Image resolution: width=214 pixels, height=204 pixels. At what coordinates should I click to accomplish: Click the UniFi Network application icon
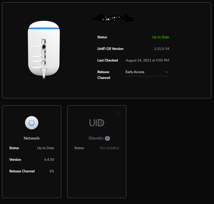coord(32,123)
